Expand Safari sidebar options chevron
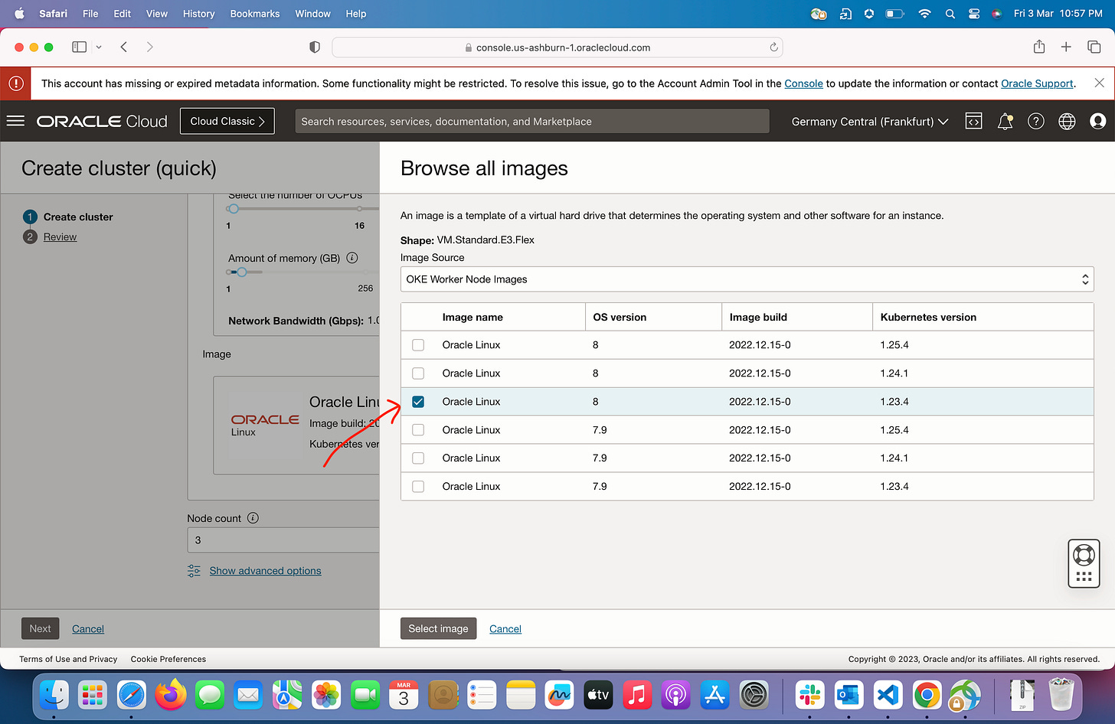1115x724 pixels. (99, 47)
